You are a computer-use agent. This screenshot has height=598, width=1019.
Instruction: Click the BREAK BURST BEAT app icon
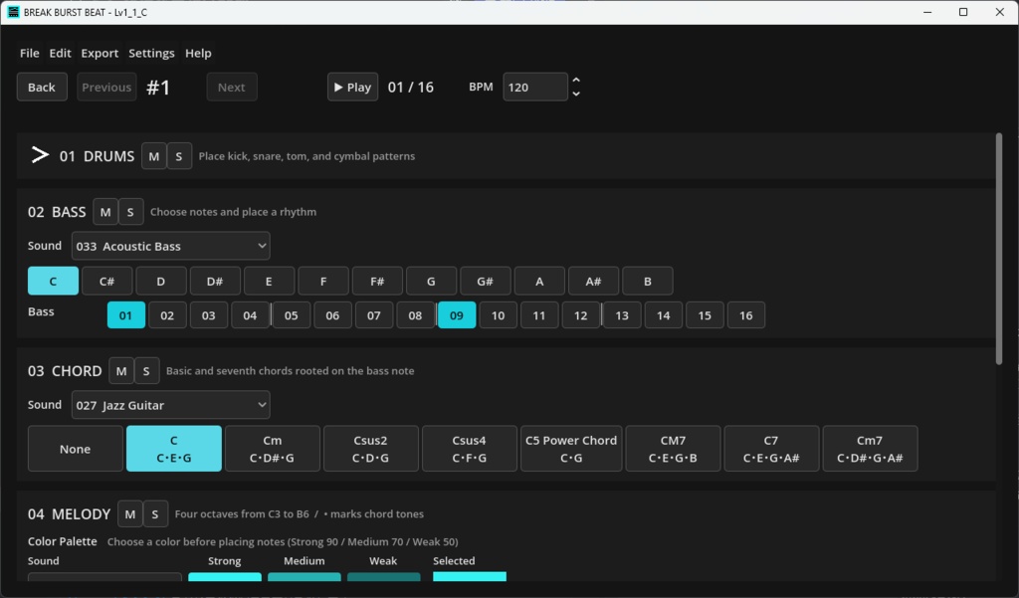point(13,12)
